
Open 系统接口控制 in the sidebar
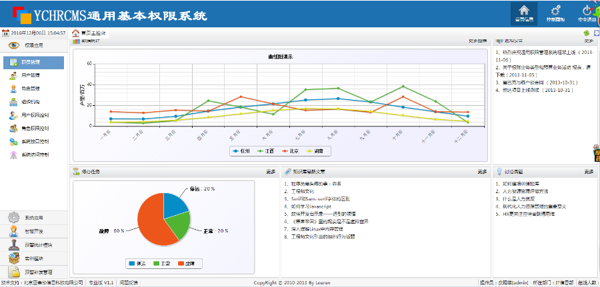(34, 142)
